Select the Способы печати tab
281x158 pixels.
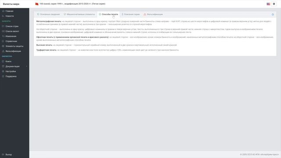coord(108,14)
